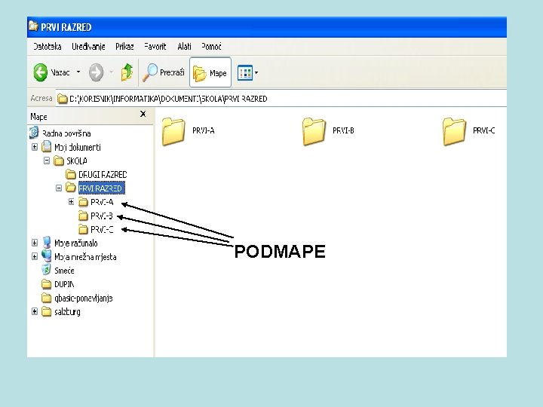The height and width of the screenshot is (407, 543).
Task: Select Moji dokumenti in the tree
Action: [78, 147]
